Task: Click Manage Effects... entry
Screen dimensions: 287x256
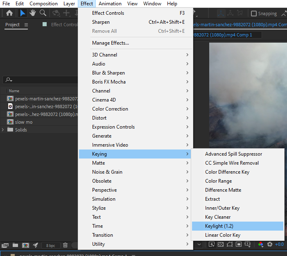Action: [111, 43]
